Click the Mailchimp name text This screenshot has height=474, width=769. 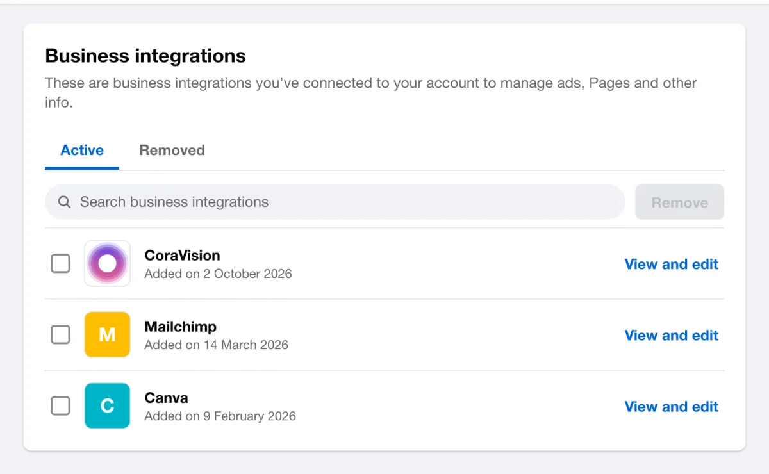point(181,326)
